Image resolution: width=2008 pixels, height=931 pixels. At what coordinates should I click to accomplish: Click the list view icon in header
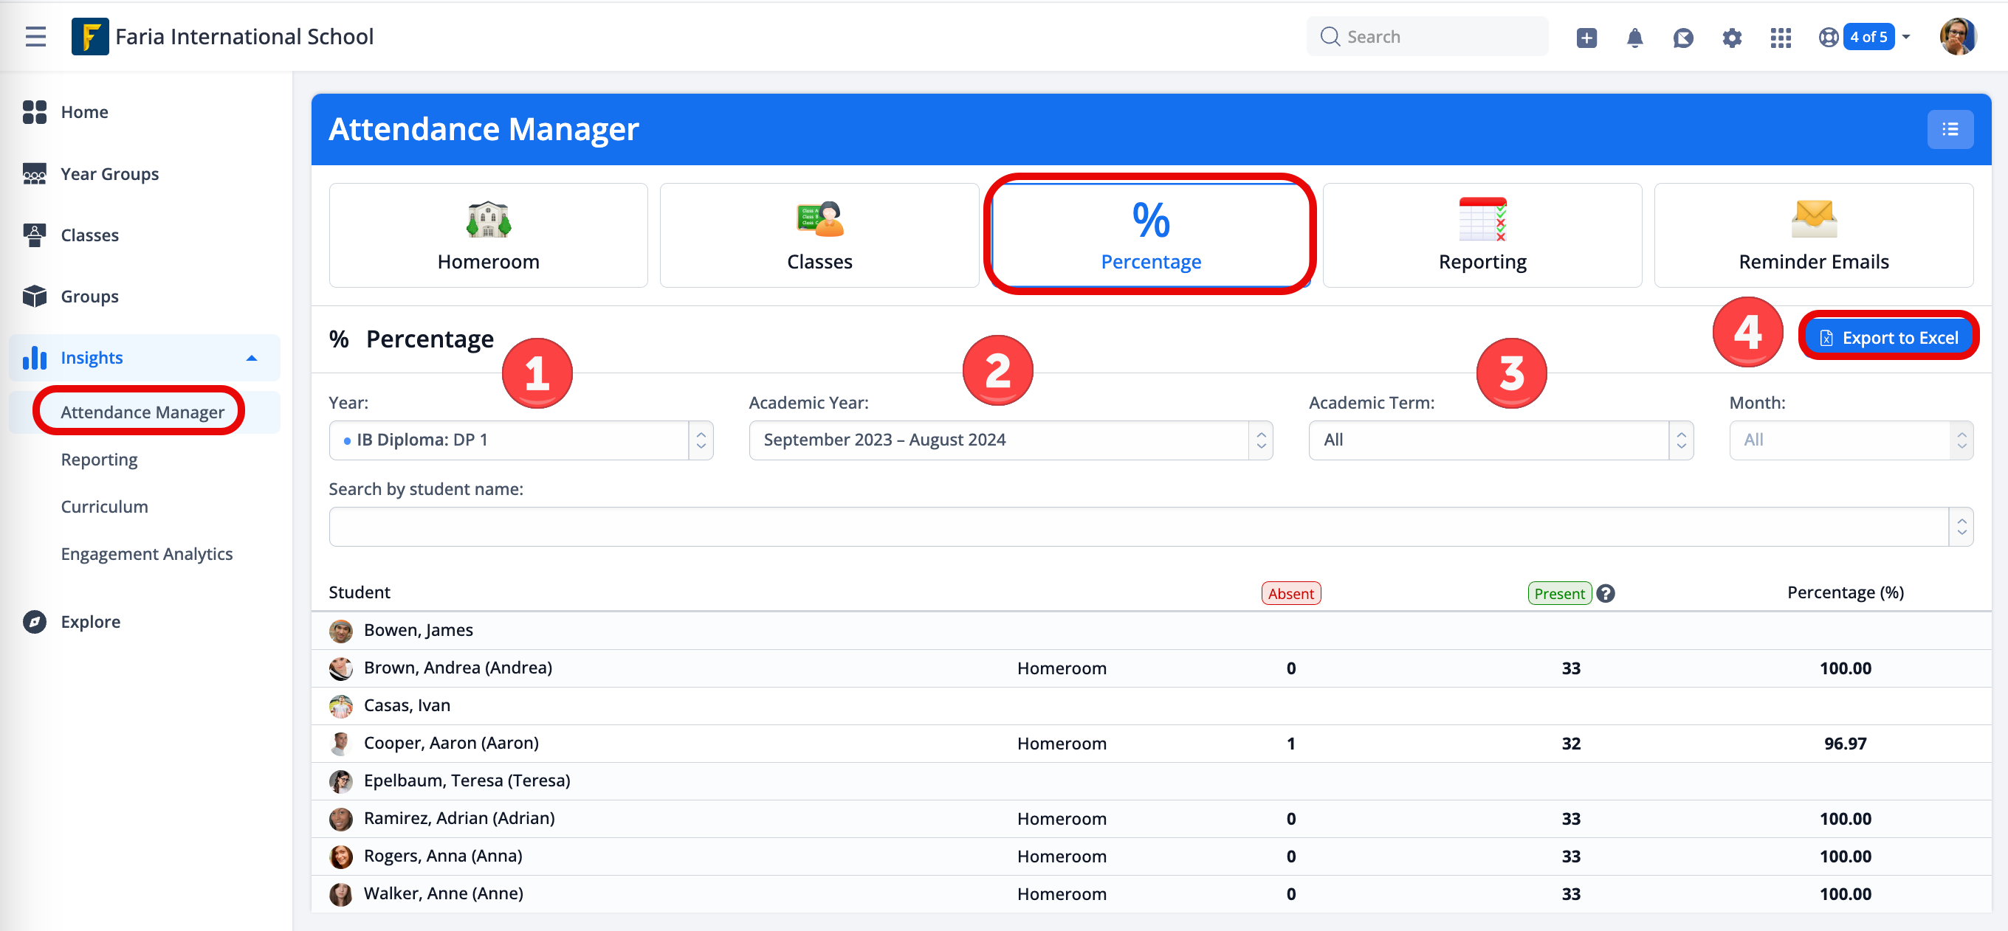[x=1950, y=129]
